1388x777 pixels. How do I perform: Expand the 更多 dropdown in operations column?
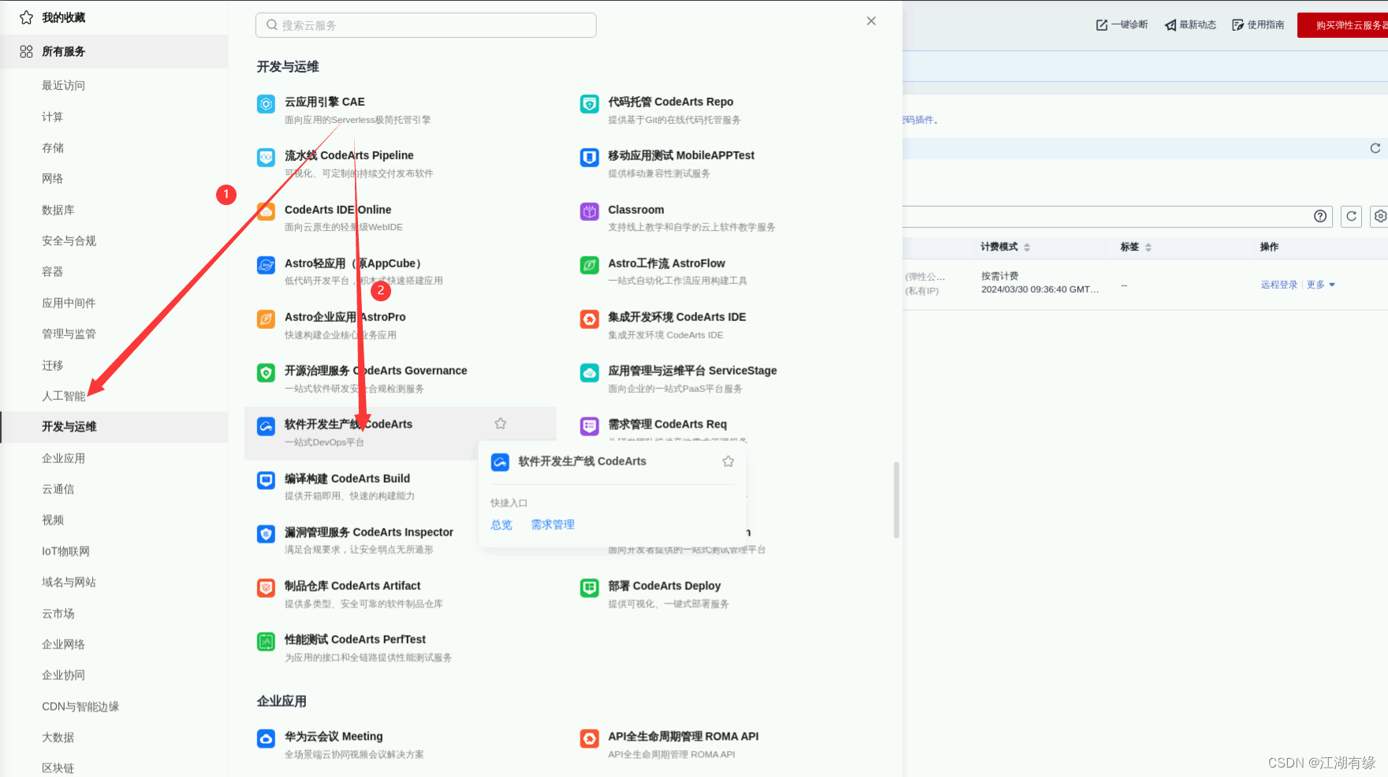tap(1321, 285)
